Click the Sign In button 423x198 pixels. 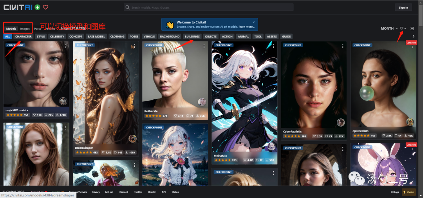pos(403,7)
